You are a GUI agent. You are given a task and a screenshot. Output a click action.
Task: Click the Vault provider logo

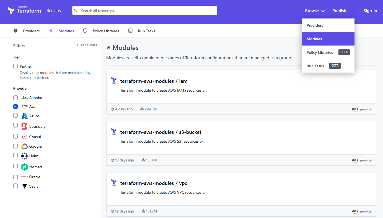(25, 186)
